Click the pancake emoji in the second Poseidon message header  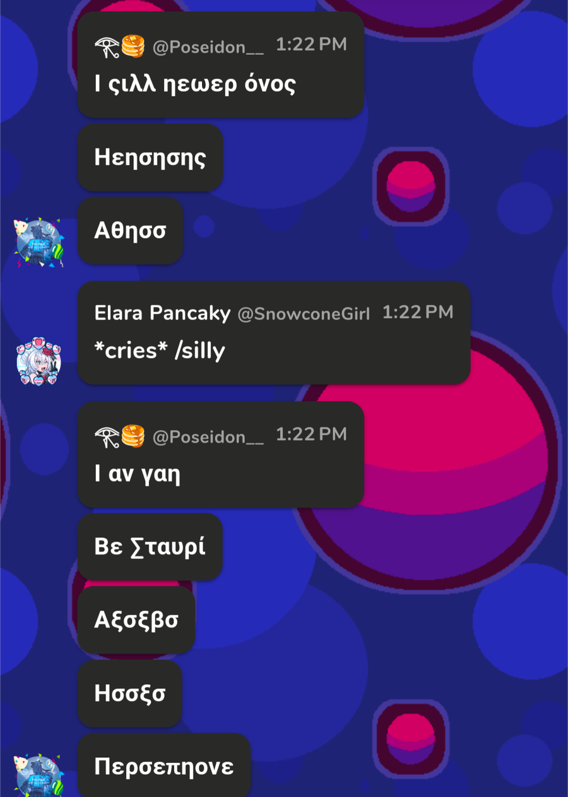pyautogui.click(x=133, y=436)
